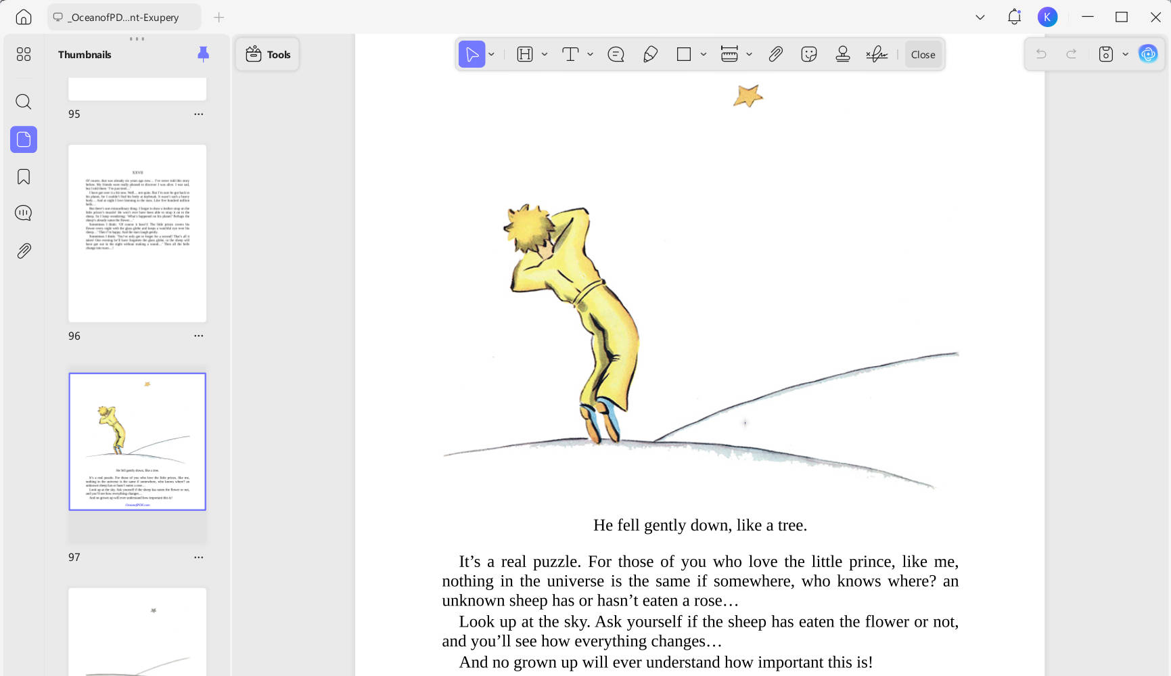Open the search panel in sidebar
Image resolution: width=1171 pixels, height=676 pixels.
coord(24,102)
